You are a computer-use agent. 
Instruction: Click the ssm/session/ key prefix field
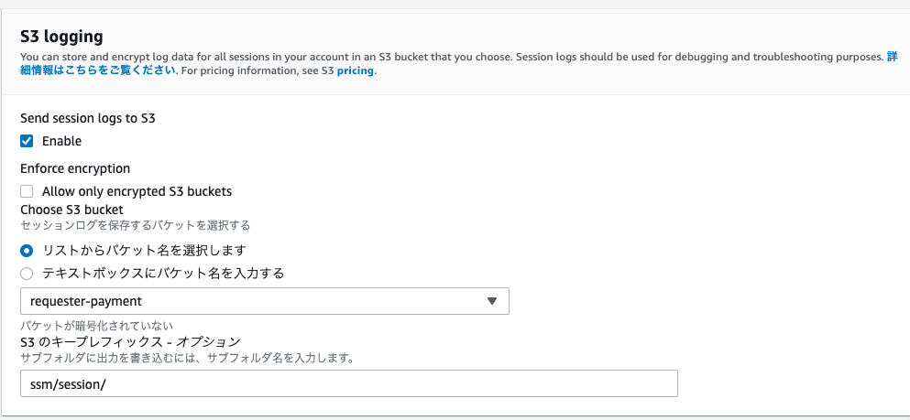click(x=349, y=383)
